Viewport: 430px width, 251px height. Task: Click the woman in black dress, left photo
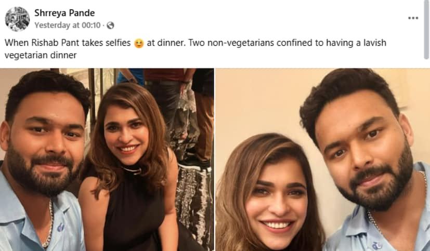pyautogui.click(x=130, y=156)
